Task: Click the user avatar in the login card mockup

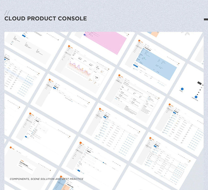Action: coord(50,170)
